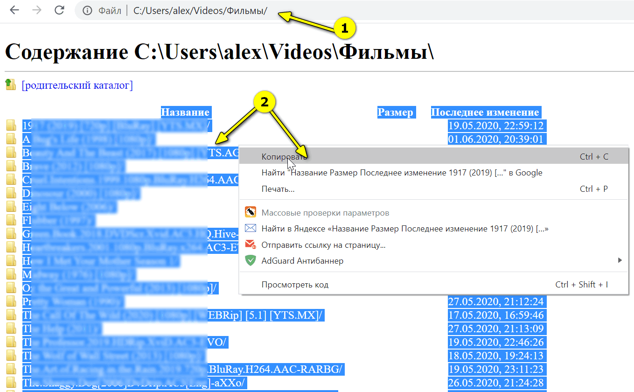This screenshot has height=392, width=634.
Task: Sort by the "Размер" column header
Action: pos(395,112)
